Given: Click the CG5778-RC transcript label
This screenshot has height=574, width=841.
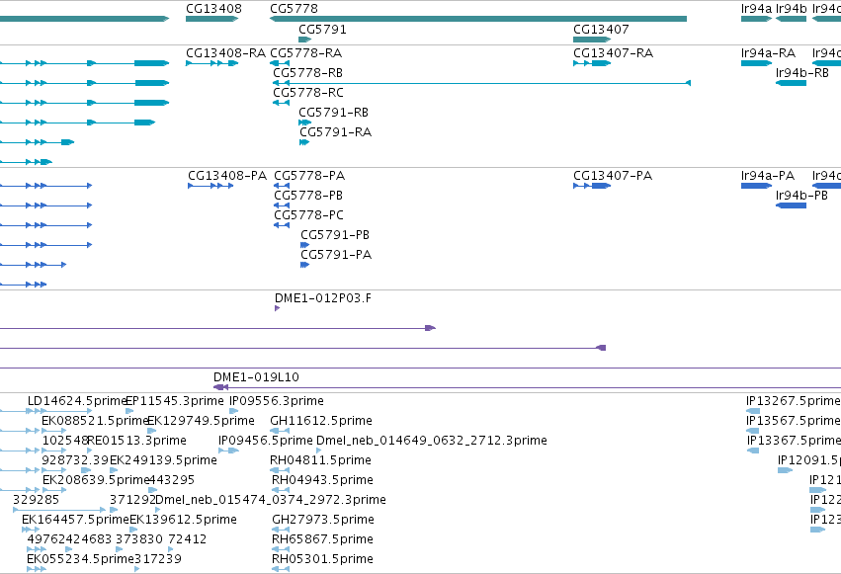Looking at the screenshot, I should click(x=308, y=93).
